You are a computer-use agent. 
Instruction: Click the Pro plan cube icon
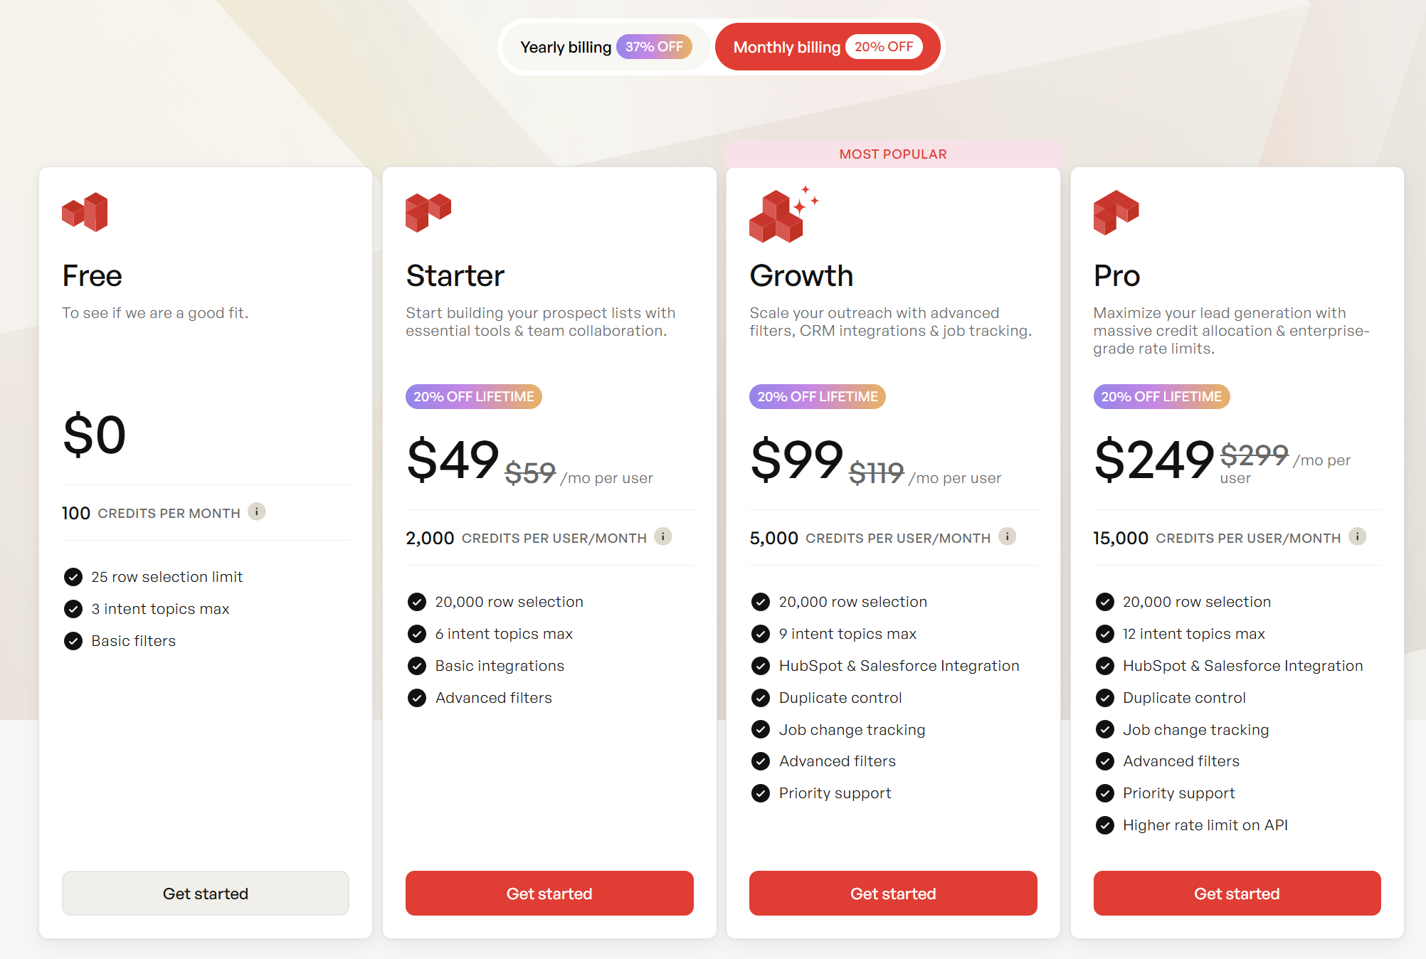pyautogui.click(x=1116, y=212)
